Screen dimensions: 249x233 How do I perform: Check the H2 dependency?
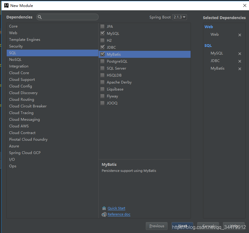coord(103,40)
